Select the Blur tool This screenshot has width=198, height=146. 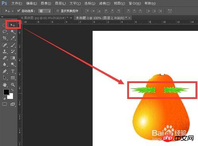pyautogui.click(x=5, y=64)
